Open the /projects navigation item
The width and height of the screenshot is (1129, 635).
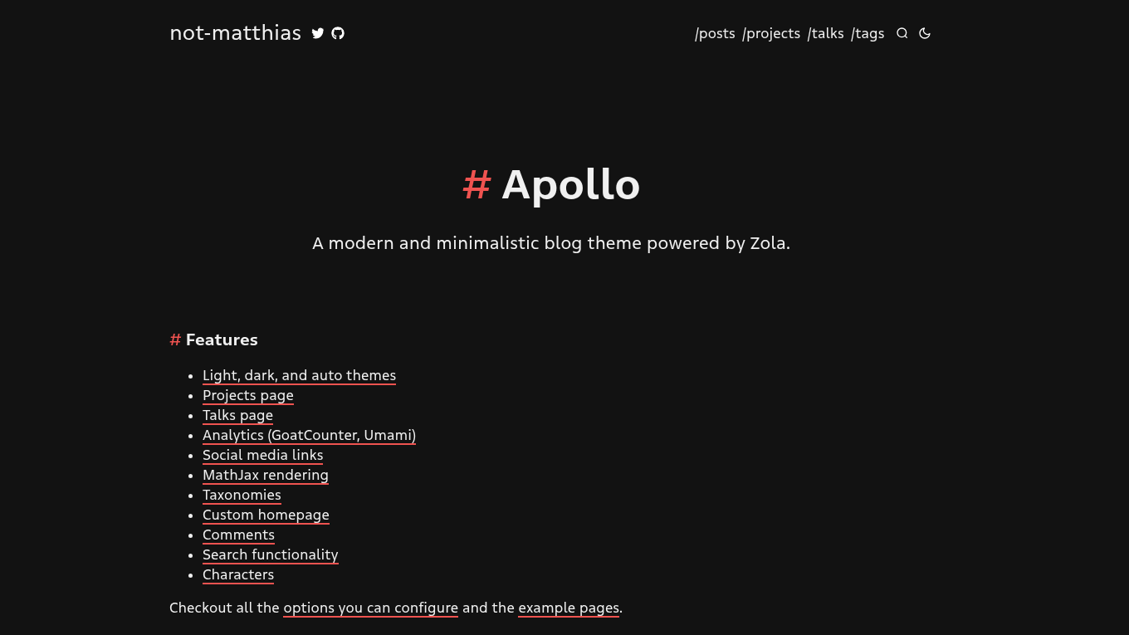[771, 34]
